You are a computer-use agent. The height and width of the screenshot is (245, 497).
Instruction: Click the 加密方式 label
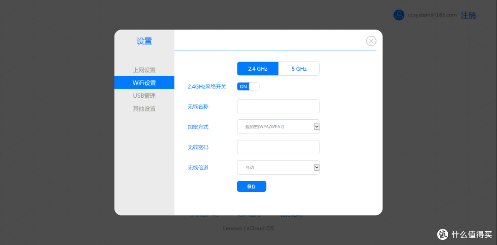[198, 127]
